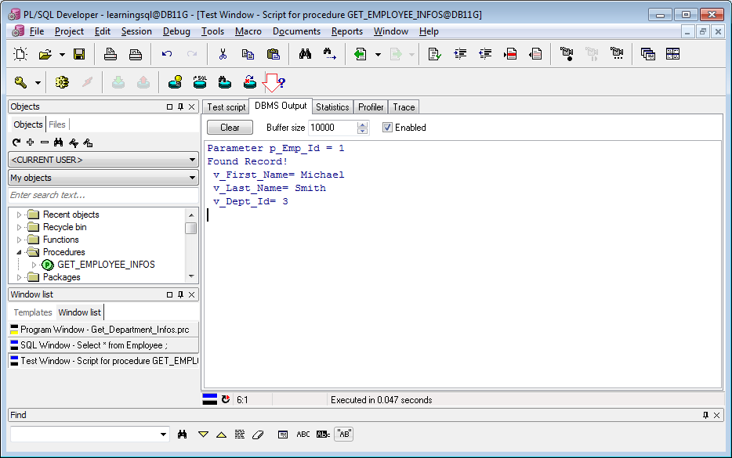Click the Open file folder icon

(45, 54)
